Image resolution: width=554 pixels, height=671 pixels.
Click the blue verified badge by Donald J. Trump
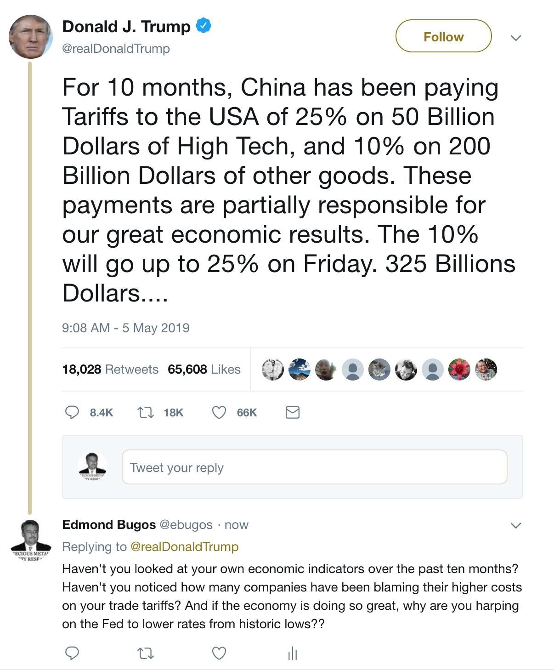(x=204, y=26)
